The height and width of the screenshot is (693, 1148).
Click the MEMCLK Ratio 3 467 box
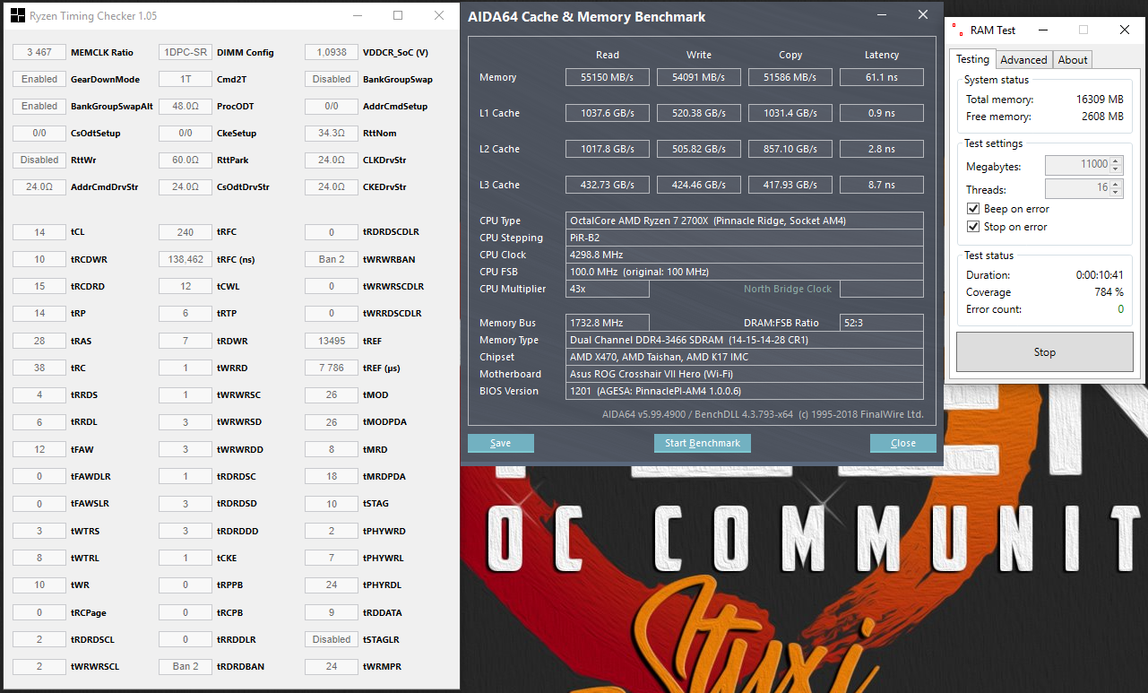tap(39, 52)
